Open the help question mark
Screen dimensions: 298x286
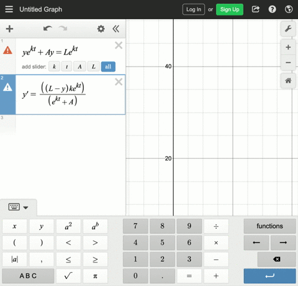point(272,9)
